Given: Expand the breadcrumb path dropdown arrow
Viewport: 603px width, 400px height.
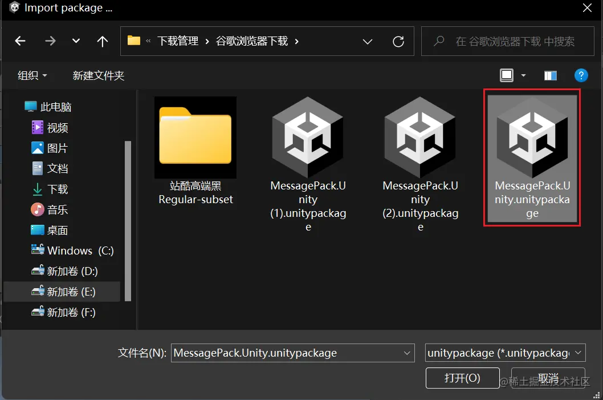Looking at the screenshot, I should click(x=367, y=41).
